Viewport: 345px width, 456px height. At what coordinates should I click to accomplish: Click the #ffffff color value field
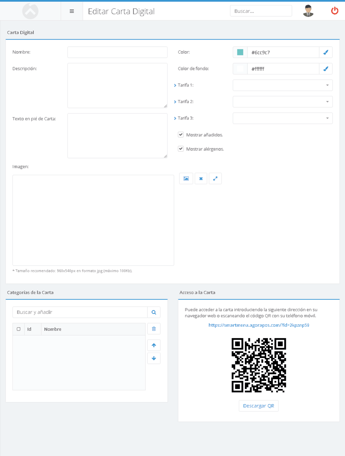pyautogui.click(x=283, y=68)
